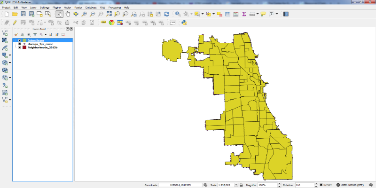This screenshot has width=376, height=188.
Task: Open the Python console icon
Action: click(185, 22)
